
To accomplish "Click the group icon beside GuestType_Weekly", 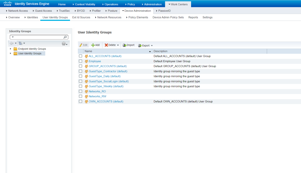I will click(x=86, y=86).
